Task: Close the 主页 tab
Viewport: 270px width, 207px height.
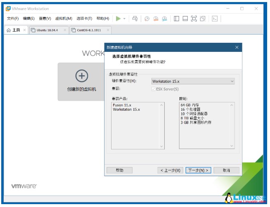Action: pyautogui.click(x=24, y=30)
